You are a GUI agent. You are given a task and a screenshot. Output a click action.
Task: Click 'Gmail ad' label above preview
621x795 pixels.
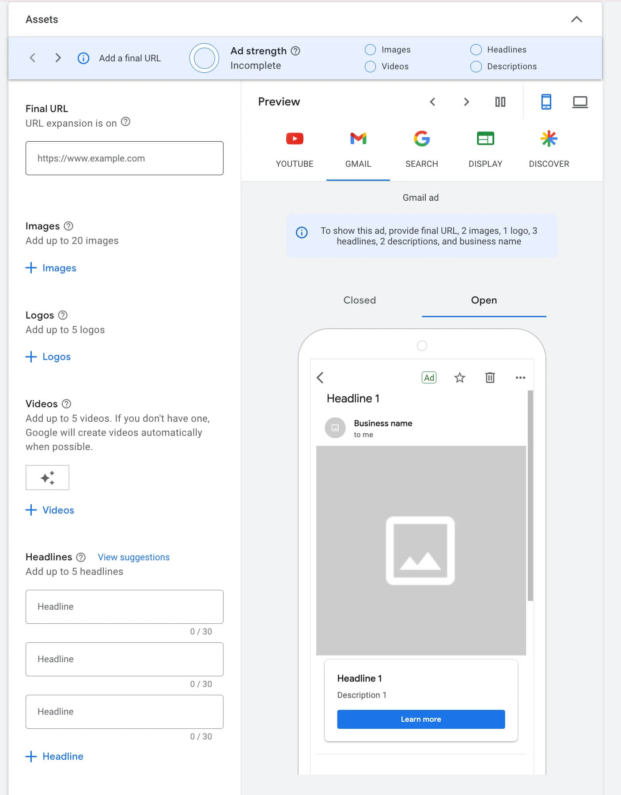click(x=420, y=198)
